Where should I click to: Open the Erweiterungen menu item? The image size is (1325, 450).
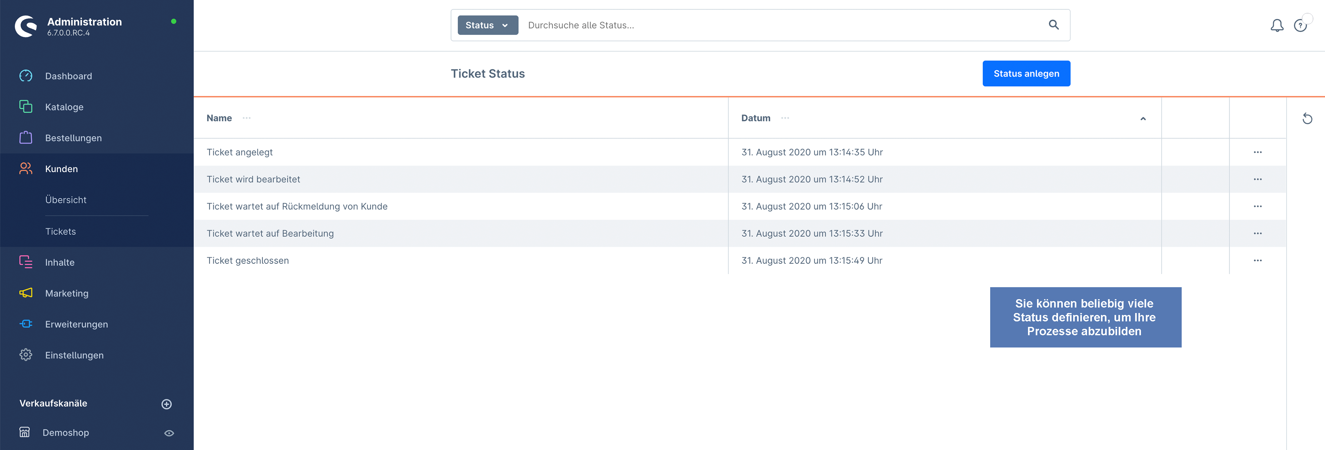[77, 324]
